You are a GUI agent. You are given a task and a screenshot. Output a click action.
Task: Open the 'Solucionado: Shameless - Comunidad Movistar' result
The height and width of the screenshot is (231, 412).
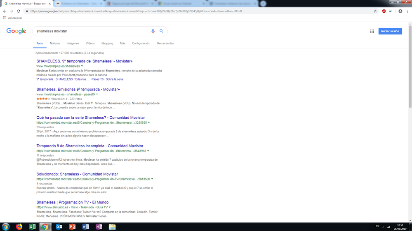77,174
